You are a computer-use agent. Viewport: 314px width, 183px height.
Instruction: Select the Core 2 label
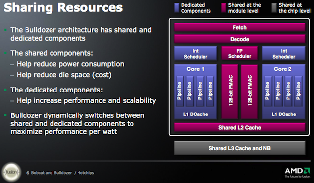pyautogui.click(x=283, y=69)
